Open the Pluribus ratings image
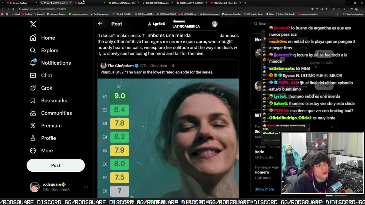The width and height of the screenshot is (365, 205). pyautogui.click(x=168, y=138)
